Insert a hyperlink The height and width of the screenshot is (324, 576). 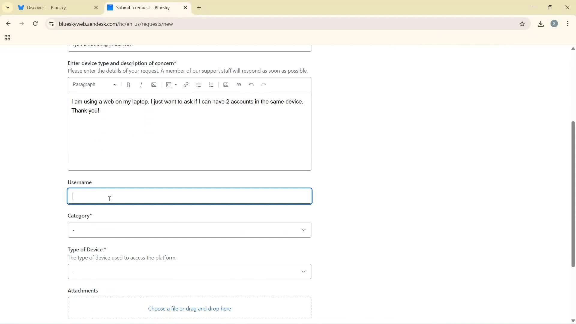point(186,85)
